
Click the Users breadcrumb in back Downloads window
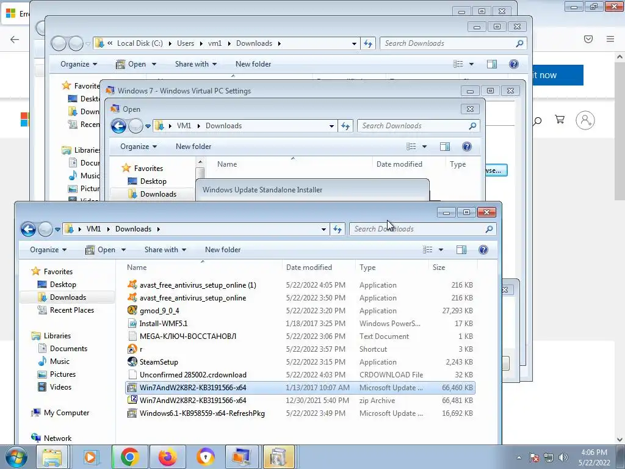[186, 43]
